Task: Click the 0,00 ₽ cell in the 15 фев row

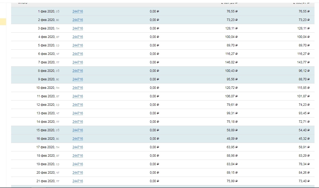Action: point(154,130)
